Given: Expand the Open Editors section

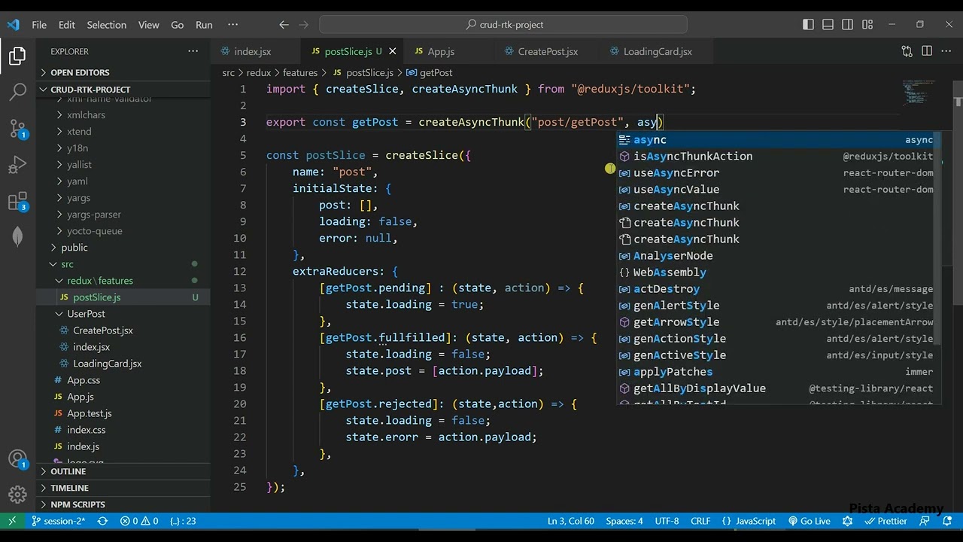Looking at the screenshot, I should 123,72.
